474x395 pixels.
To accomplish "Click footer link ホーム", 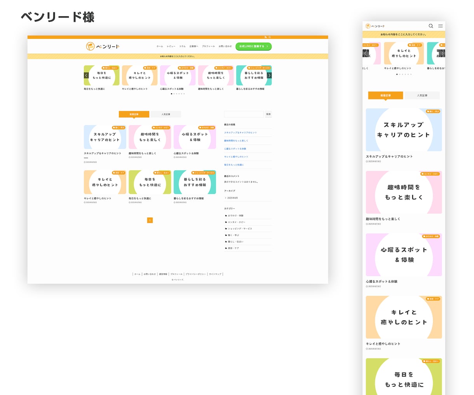I will pyautogui.click(x=137, y=274).
